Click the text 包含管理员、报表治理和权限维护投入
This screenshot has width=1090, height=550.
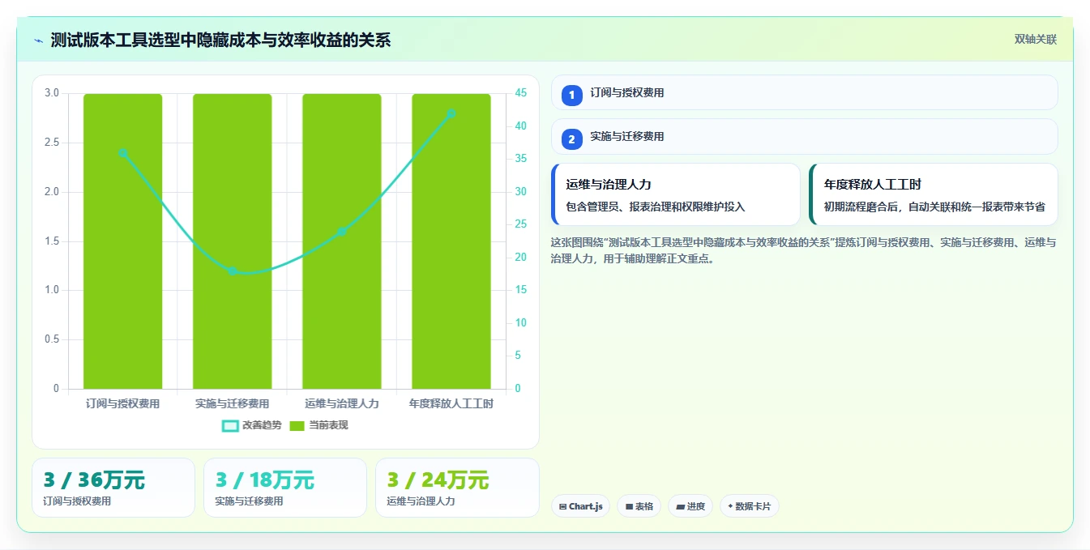pyautogui.click(x=656, y=207)
